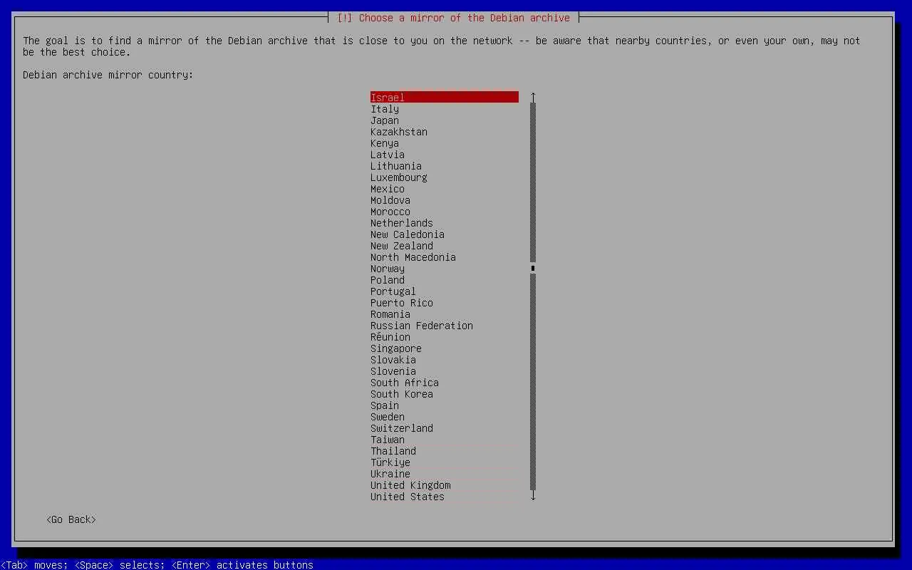Select Russian Federation from the list
This screenshot has width=912, height=570.
(x=445, y=325)
